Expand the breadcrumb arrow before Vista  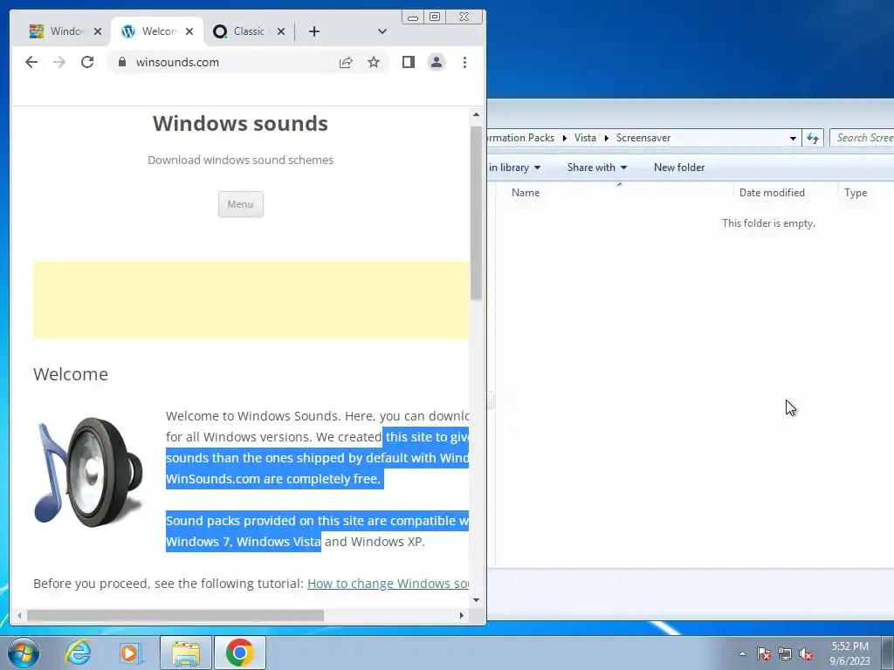(565, 138)
